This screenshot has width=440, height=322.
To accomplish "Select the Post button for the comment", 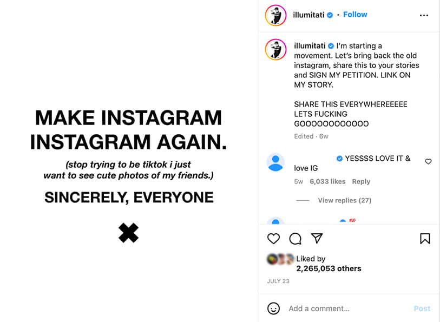I will click(422, 308).
